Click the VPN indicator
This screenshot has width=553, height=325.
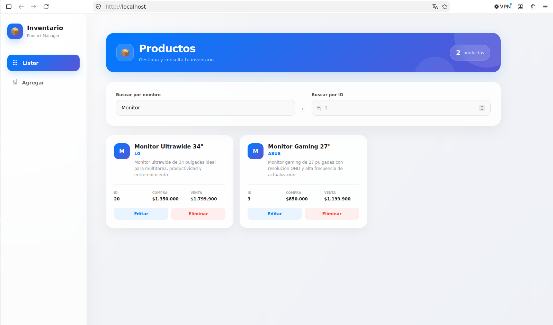(503, 7)
